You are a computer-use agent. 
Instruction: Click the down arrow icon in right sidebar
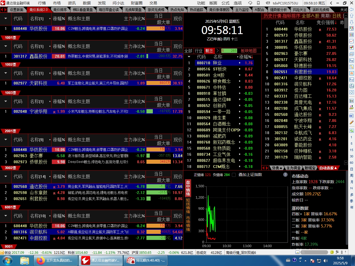(352, 22)
